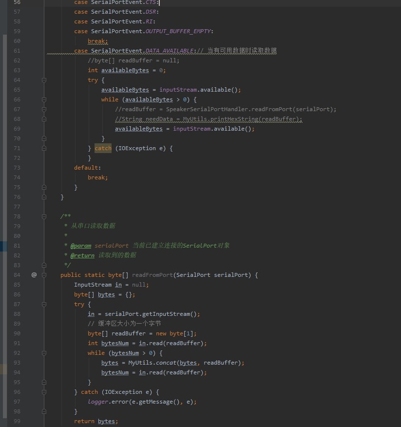The width and height of the screenshot is (401, 427).
Task: Click the serialPort Javadoc parameter name
Action: point(112,246)
